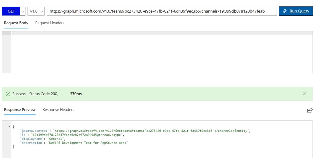Click the 370ms response time text
The image size is (315, 158).
tap(76, 94)
